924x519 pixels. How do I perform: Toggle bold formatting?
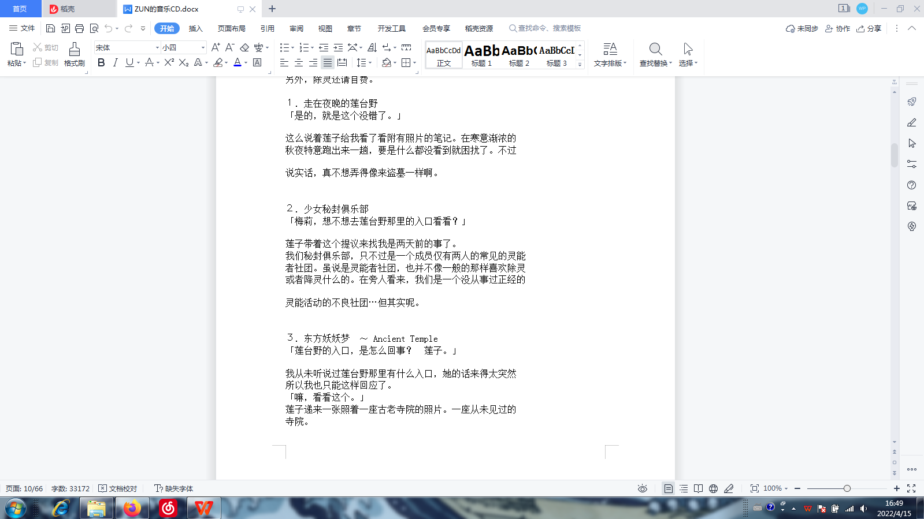click(101, 62)
